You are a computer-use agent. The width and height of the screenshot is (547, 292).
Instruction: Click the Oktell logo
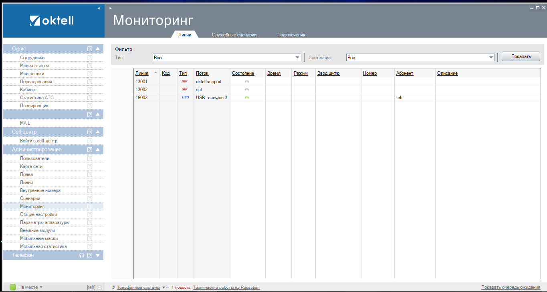[52, 20]
